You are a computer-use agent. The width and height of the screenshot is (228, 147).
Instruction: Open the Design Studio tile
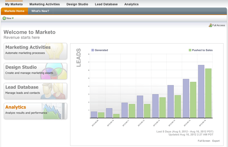[35, 71]
